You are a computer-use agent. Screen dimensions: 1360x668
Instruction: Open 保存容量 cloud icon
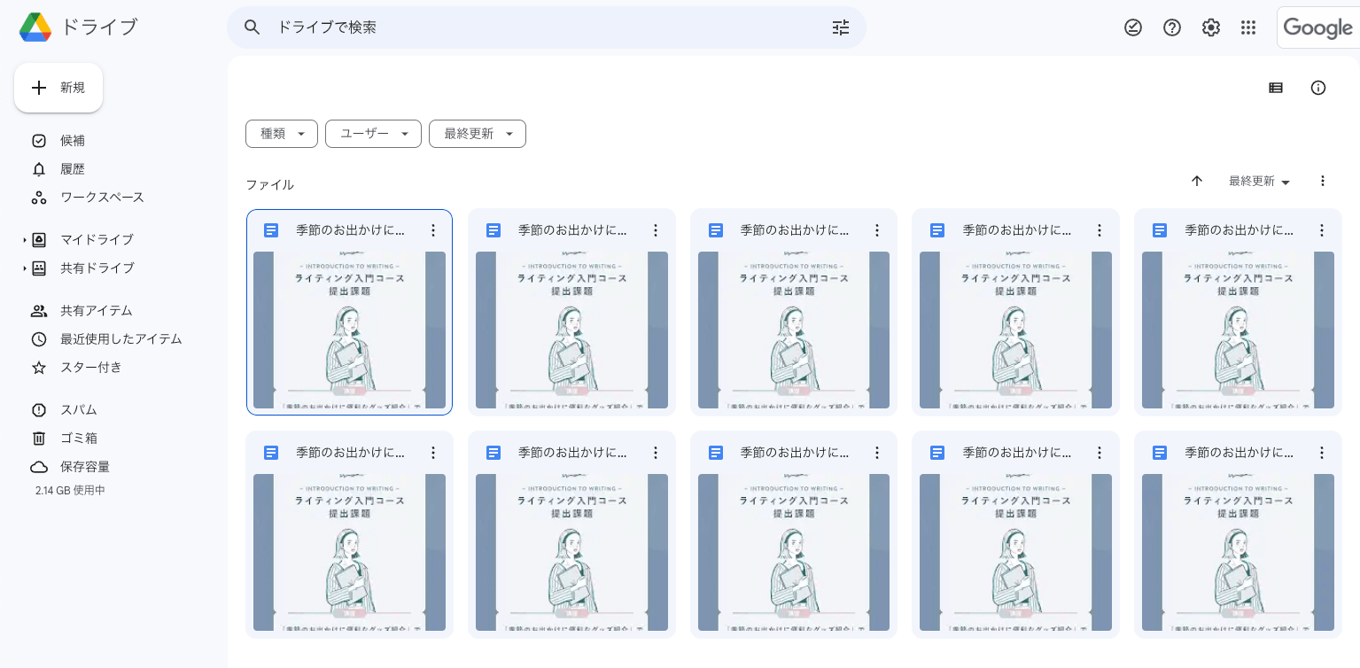(39, 467)
